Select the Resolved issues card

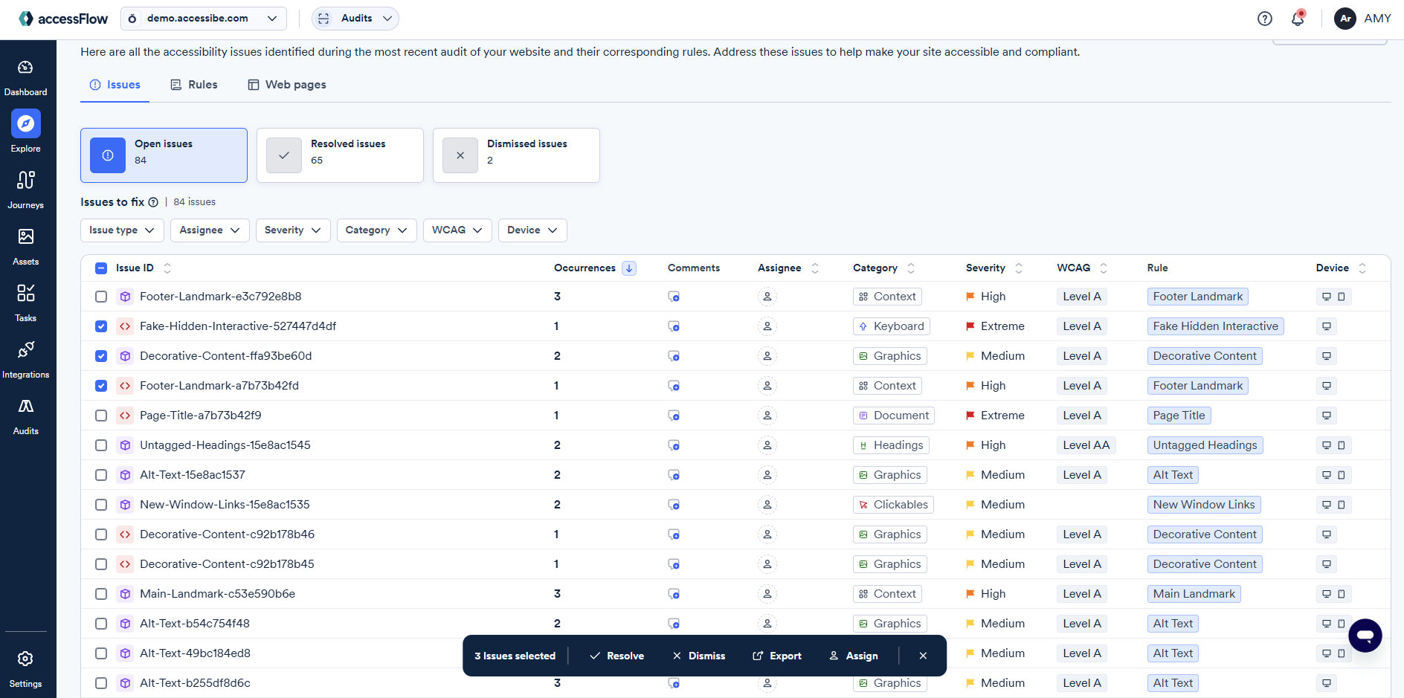click(340, 155)
